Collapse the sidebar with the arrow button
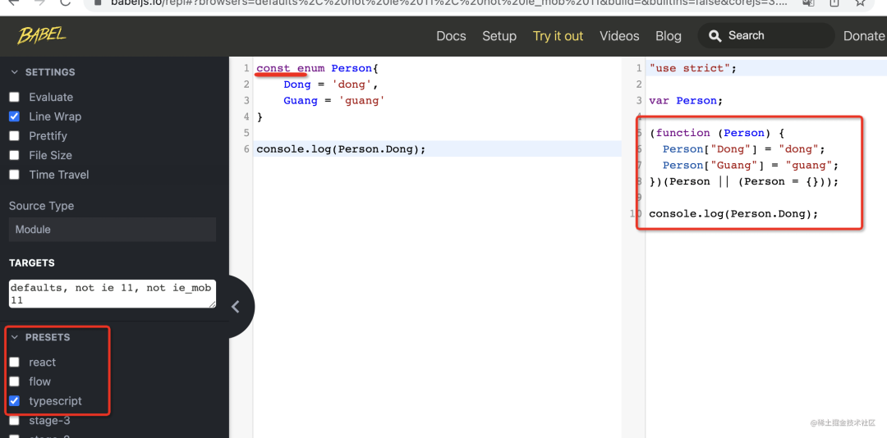Image resolution: width=887 pixels, height=438 pixels. [236, 307]
